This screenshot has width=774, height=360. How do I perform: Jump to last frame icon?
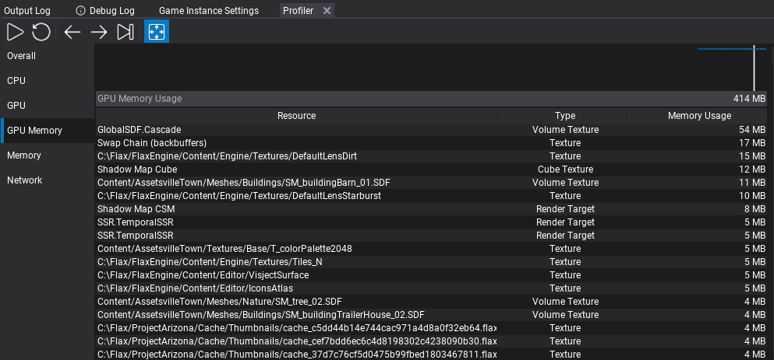point(125,33)
